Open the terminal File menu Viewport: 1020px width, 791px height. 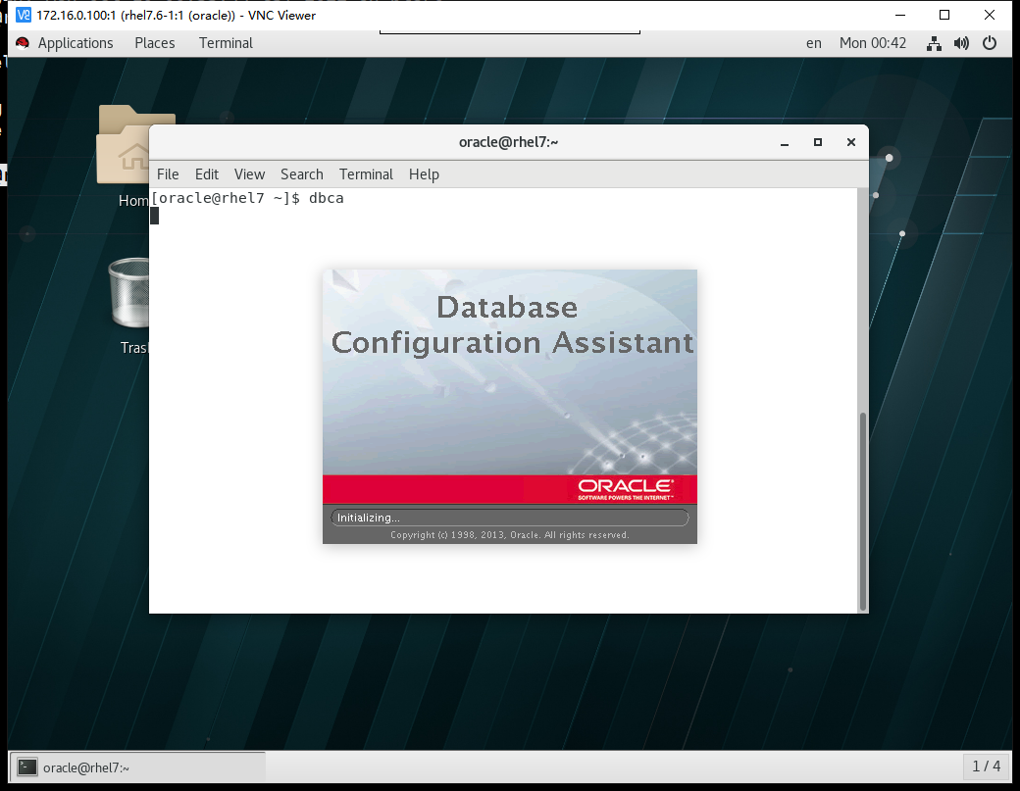coord(168,174)
